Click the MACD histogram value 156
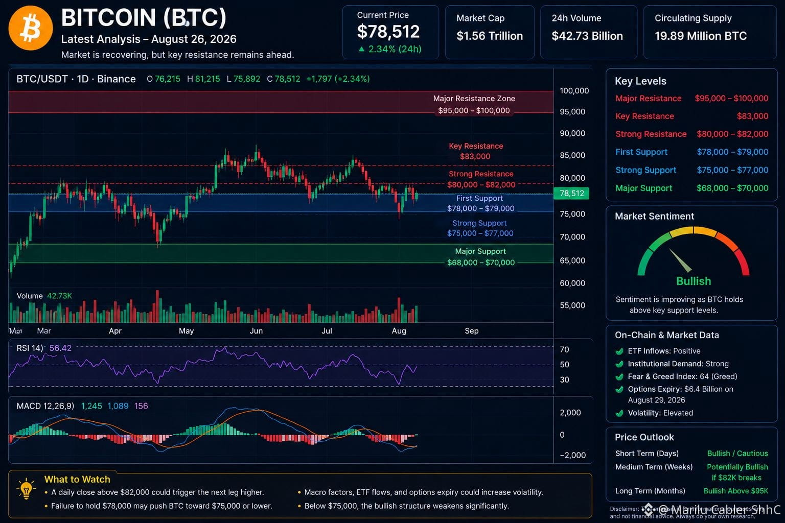Image resolution: width=785 pixels, height=523 pixels. pyautogui.click(x=141, y=406)
